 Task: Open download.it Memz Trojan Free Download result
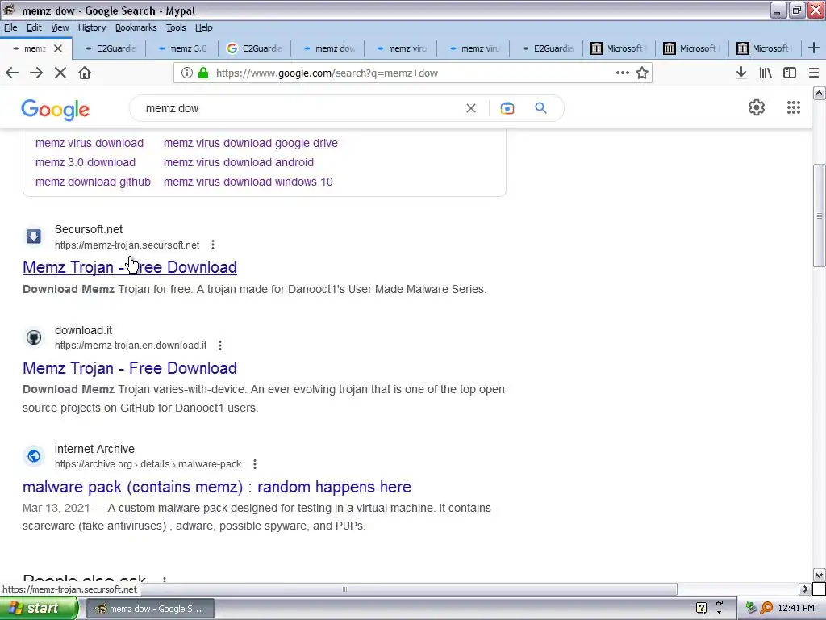(x=130, y=368)
